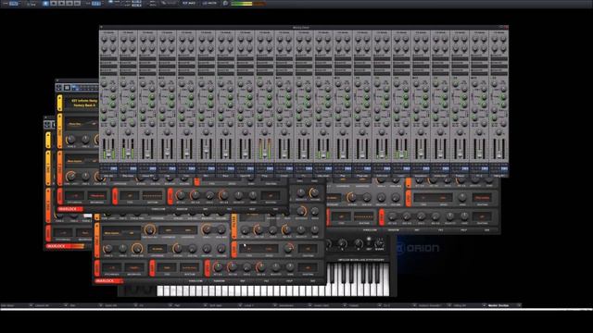
Task: Adjust the fader on the orange-peaking mixer channel
Action: click(265, 154)
